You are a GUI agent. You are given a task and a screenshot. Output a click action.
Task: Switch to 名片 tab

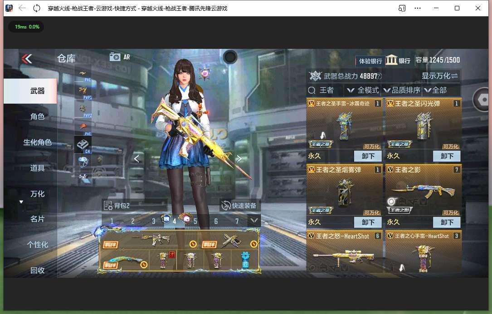(37, 219)
